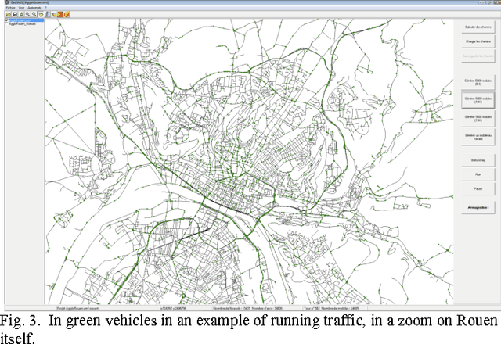Click the orange arrow toolbar icon
Image resolution: width=501 pixels, height=344 pixels.
click(60, 14)
